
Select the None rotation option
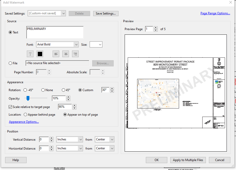pos(43,90)
